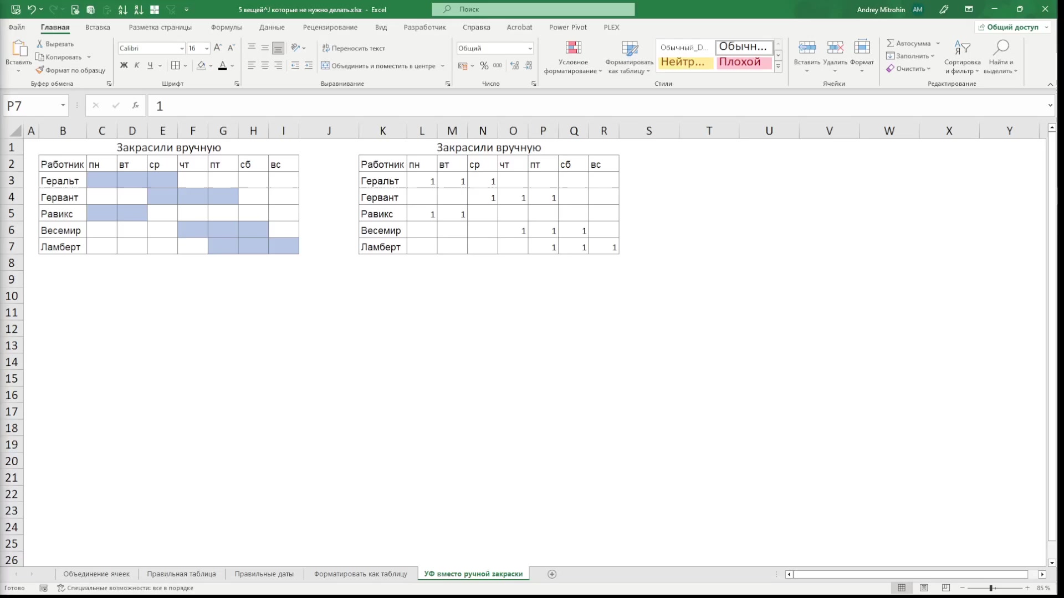Open the Файл menu
The width and height of the screenshot is (1064, 598).
click(17, 27)
